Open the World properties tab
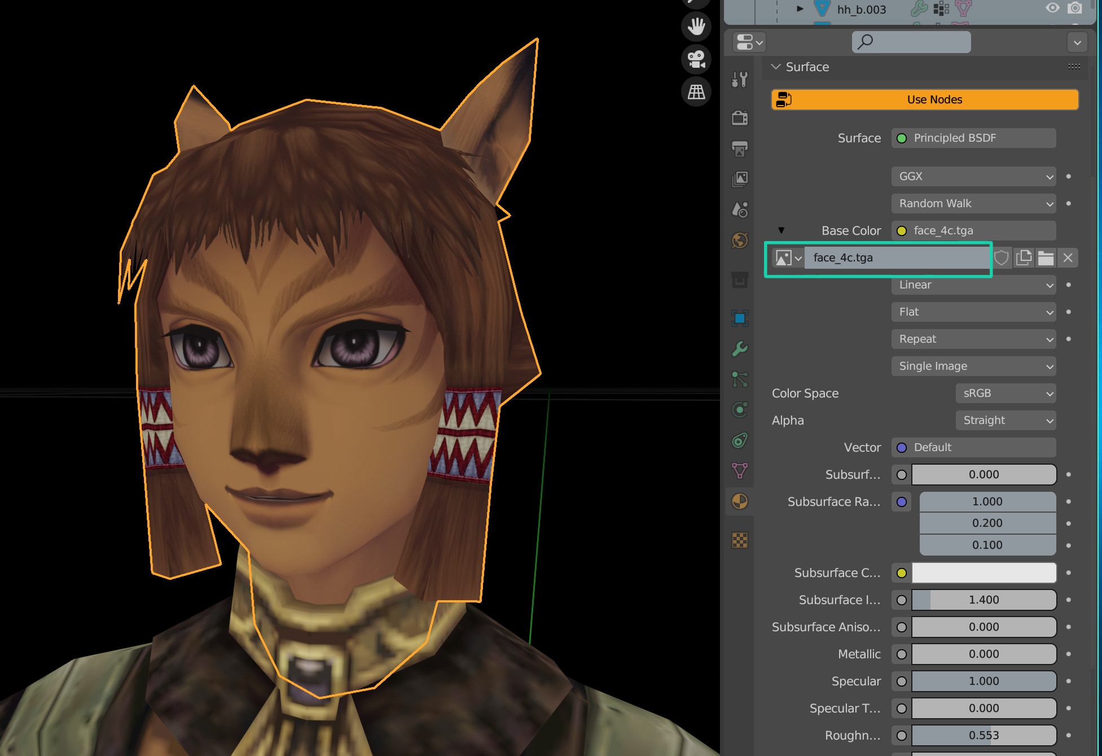The image size is (1102, 756). click(740, 240)
